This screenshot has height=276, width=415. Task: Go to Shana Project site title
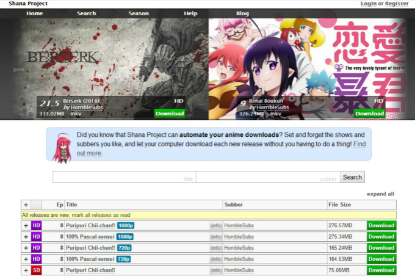pos(28,4)
